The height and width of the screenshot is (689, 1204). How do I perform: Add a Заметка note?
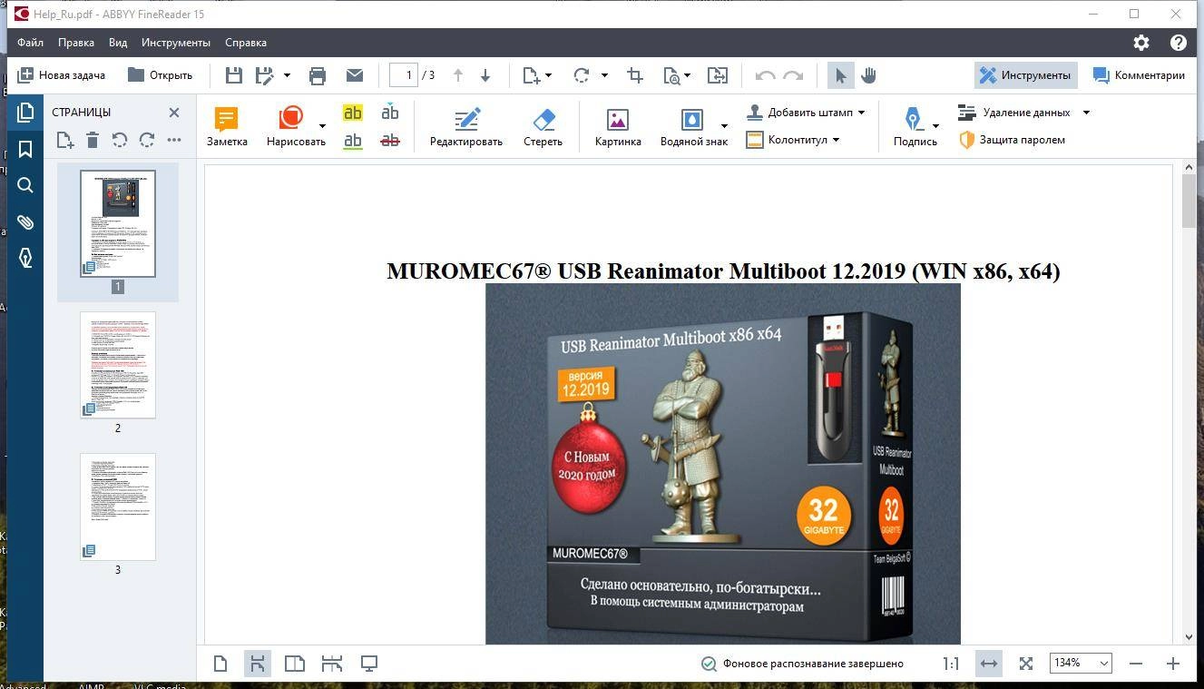[x=227, y=126]
